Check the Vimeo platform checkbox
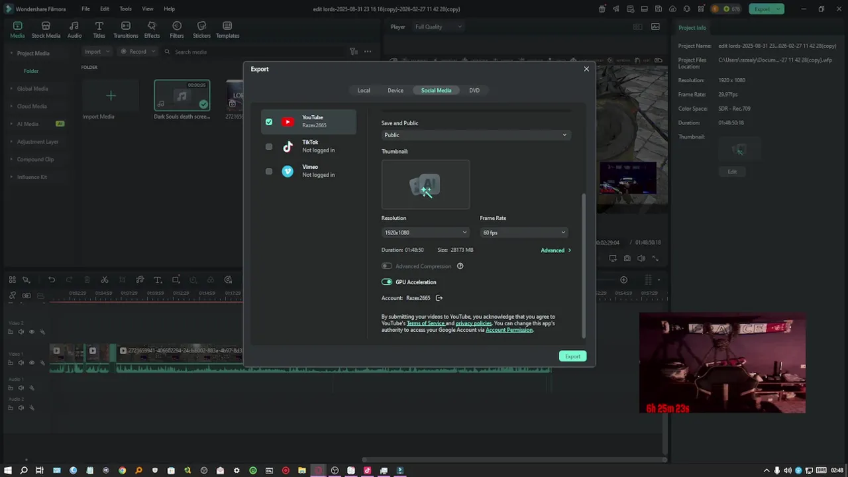The height and width of the screenshot is (477, 848). click(x=269, y=172)
